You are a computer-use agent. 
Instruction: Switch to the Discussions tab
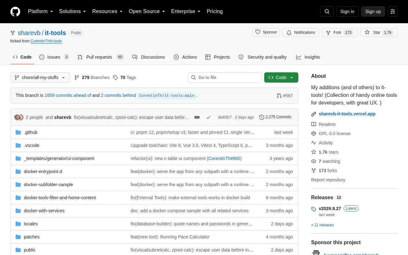pos(149,57)
